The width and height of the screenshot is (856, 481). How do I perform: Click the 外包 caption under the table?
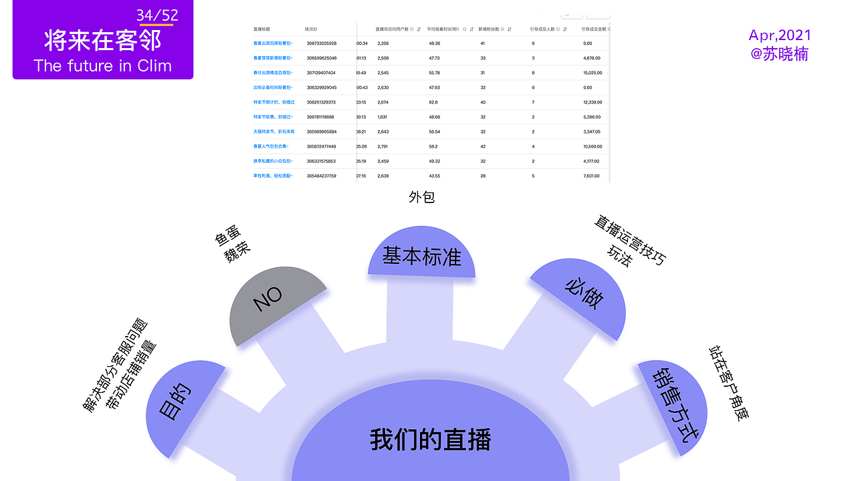(x=421, y=197)
